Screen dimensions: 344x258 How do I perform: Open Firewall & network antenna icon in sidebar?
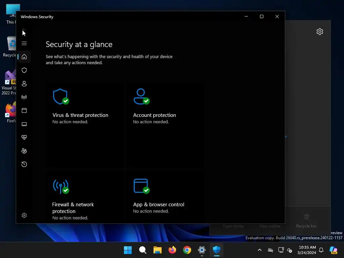click(24, 97)
